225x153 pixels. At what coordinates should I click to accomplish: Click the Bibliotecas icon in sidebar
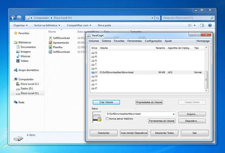click(x=15, y=43)
